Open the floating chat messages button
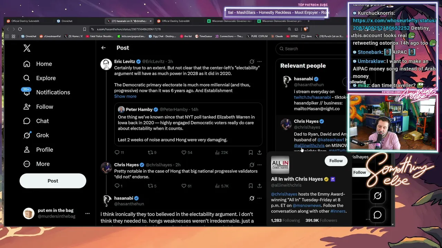 [x=377, y=215]
